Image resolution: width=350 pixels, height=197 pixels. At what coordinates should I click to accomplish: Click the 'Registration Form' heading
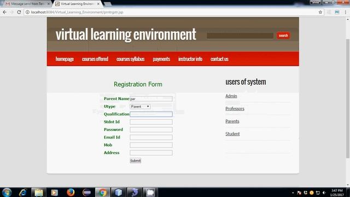point(138,84)
